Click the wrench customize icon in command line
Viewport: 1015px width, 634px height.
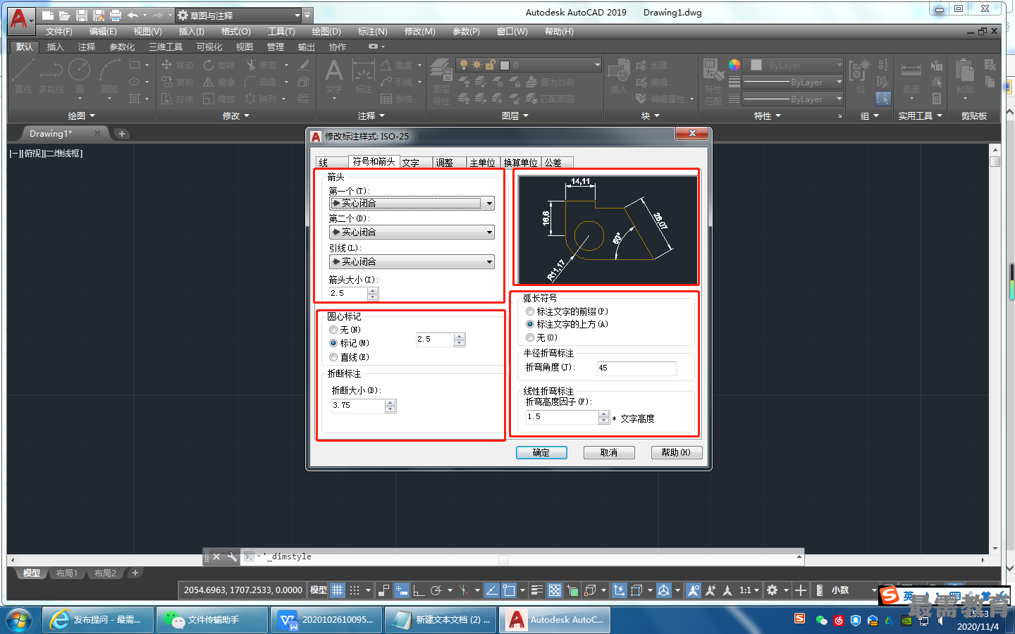[232, 557]
